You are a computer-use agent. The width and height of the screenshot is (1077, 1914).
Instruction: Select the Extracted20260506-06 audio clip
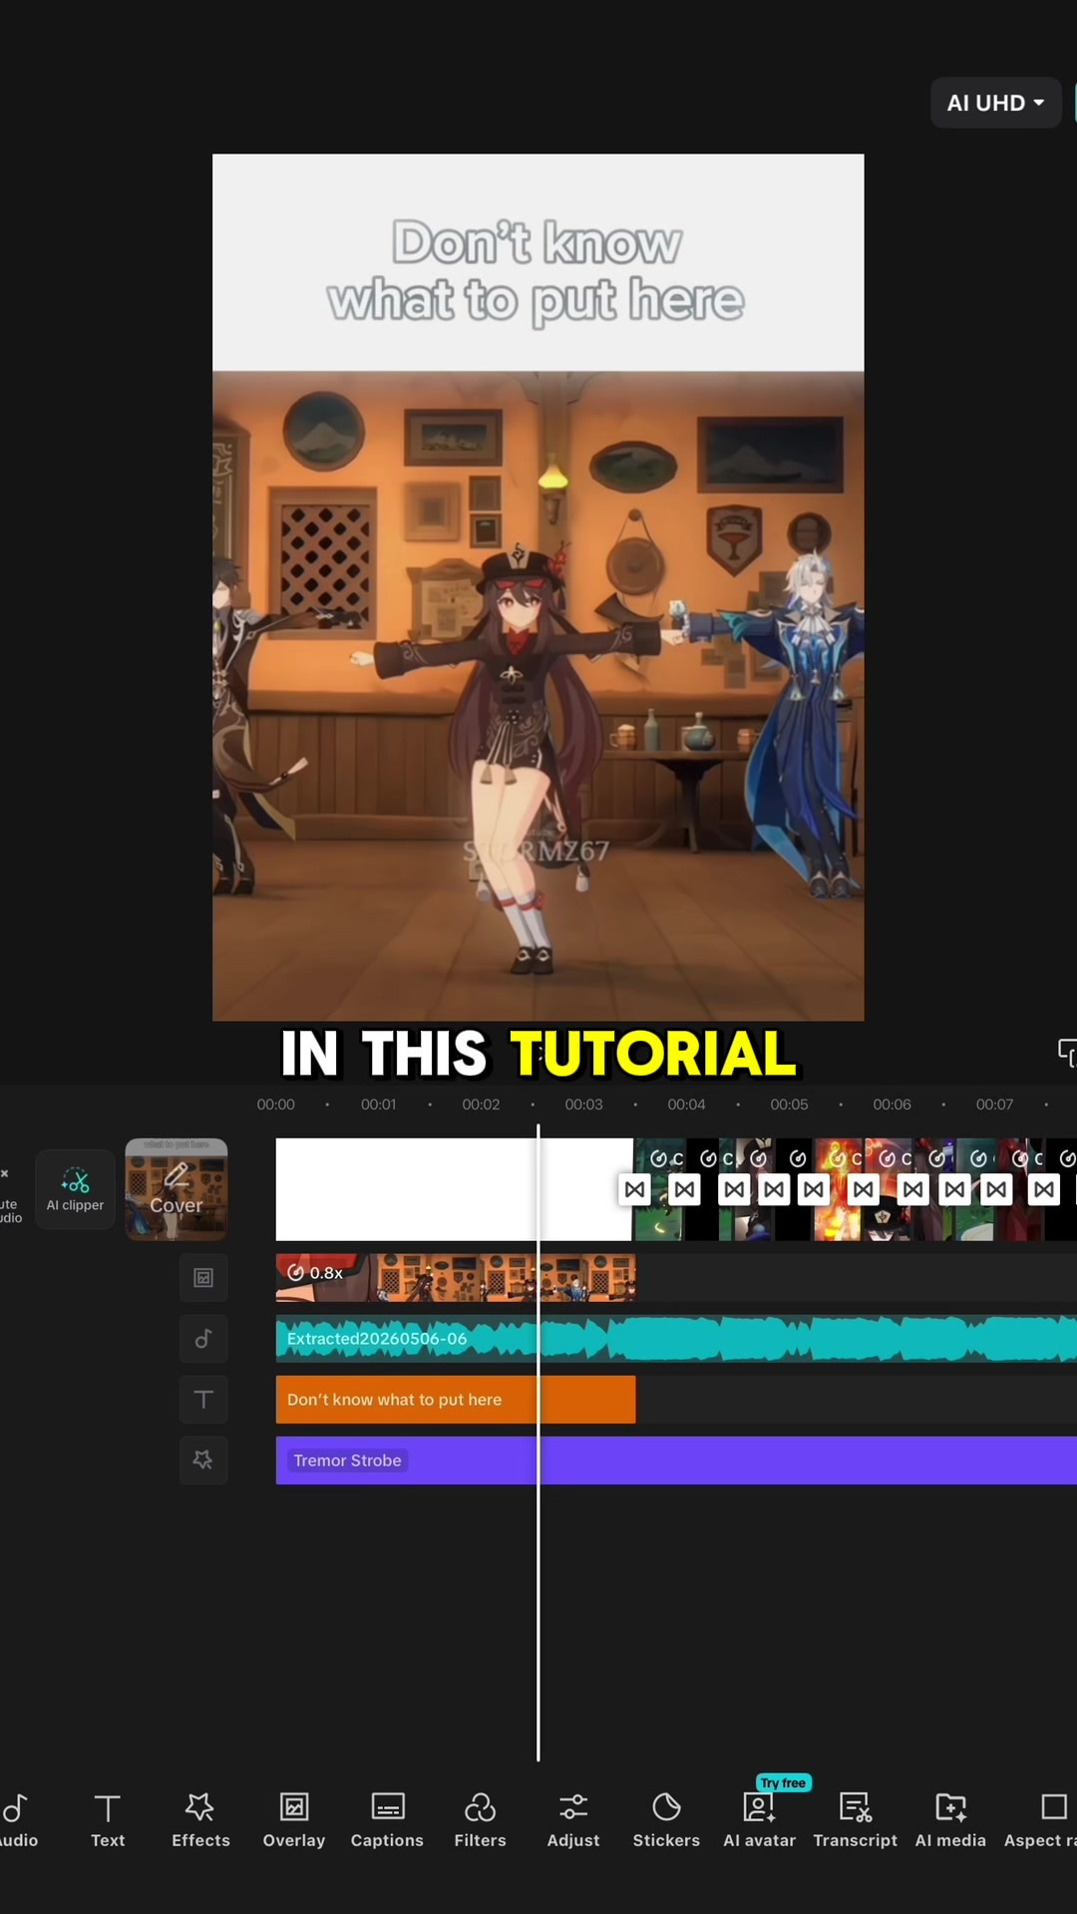coord(676,1339)
